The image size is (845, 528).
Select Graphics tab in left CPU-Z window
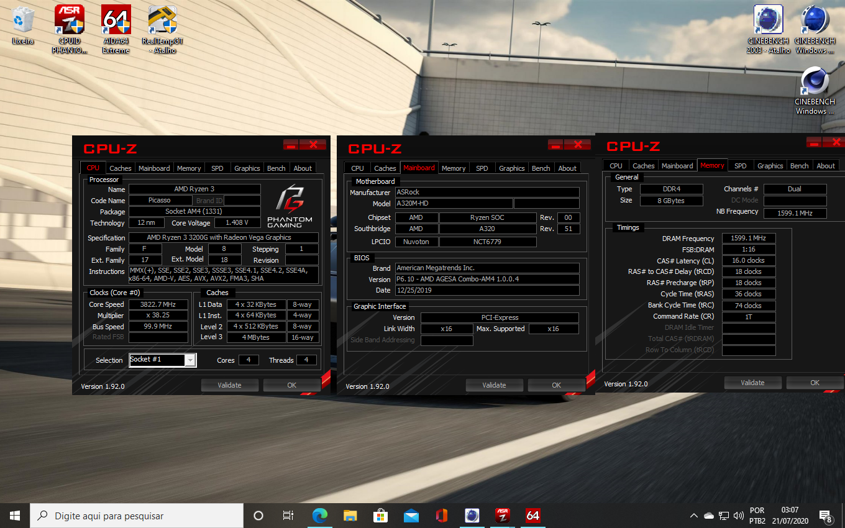coord(247,168)
